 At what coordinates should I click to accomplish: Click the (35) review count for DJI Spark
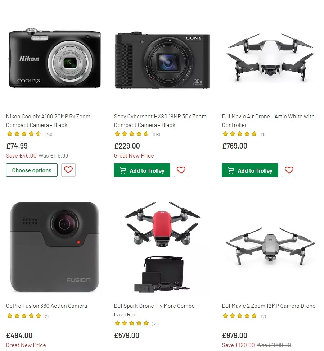(x=155, y=324)
